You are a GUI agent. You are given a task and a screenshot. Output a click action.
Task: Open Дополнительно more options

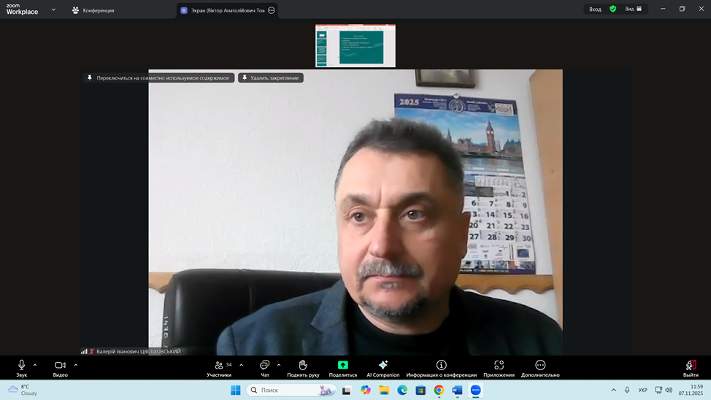(x=540, y=369)
